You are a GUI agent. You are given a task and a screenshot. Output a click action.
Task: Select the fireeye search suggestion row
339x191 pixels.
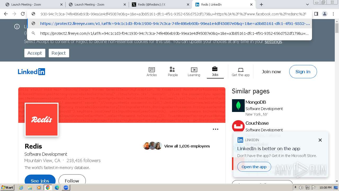point(169,33)
